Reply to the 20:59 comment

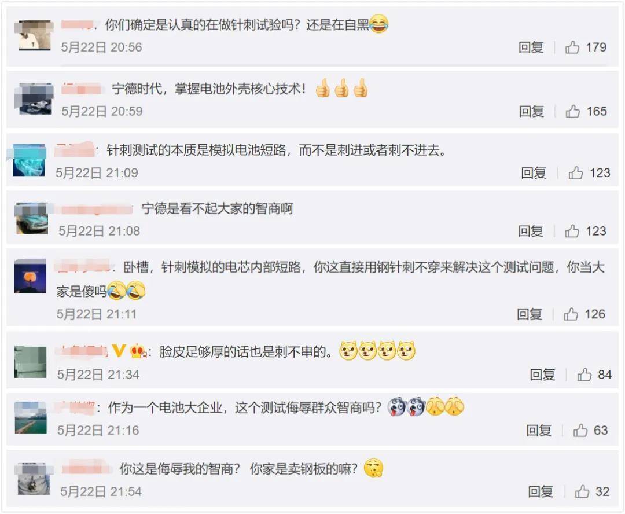point(531,111)
